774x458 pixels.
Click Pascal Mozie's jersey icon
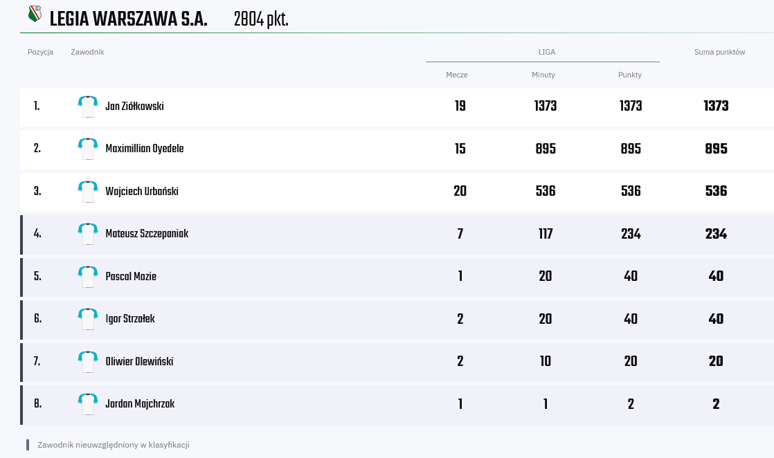tap(88, 276)
